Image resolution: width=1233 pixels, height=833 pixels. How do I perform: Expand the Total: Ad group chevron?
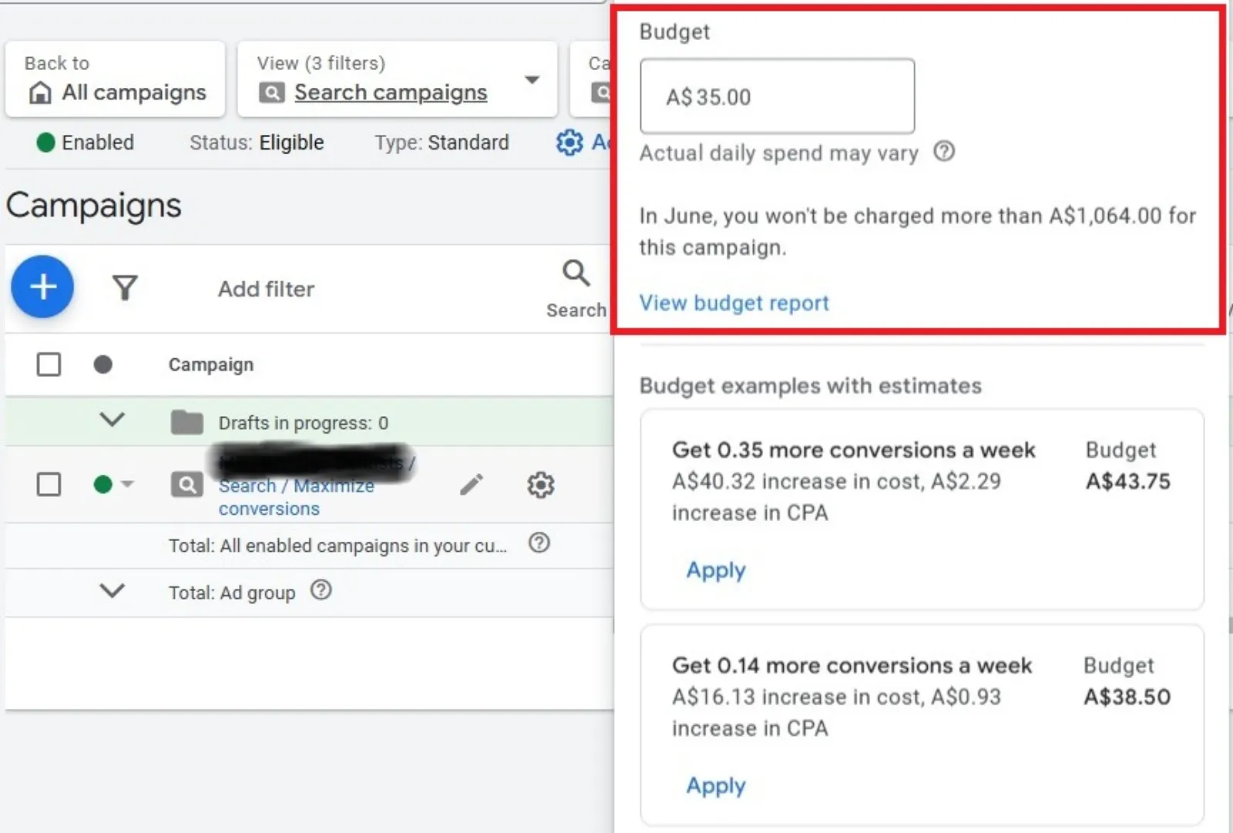tap(113, 591)
